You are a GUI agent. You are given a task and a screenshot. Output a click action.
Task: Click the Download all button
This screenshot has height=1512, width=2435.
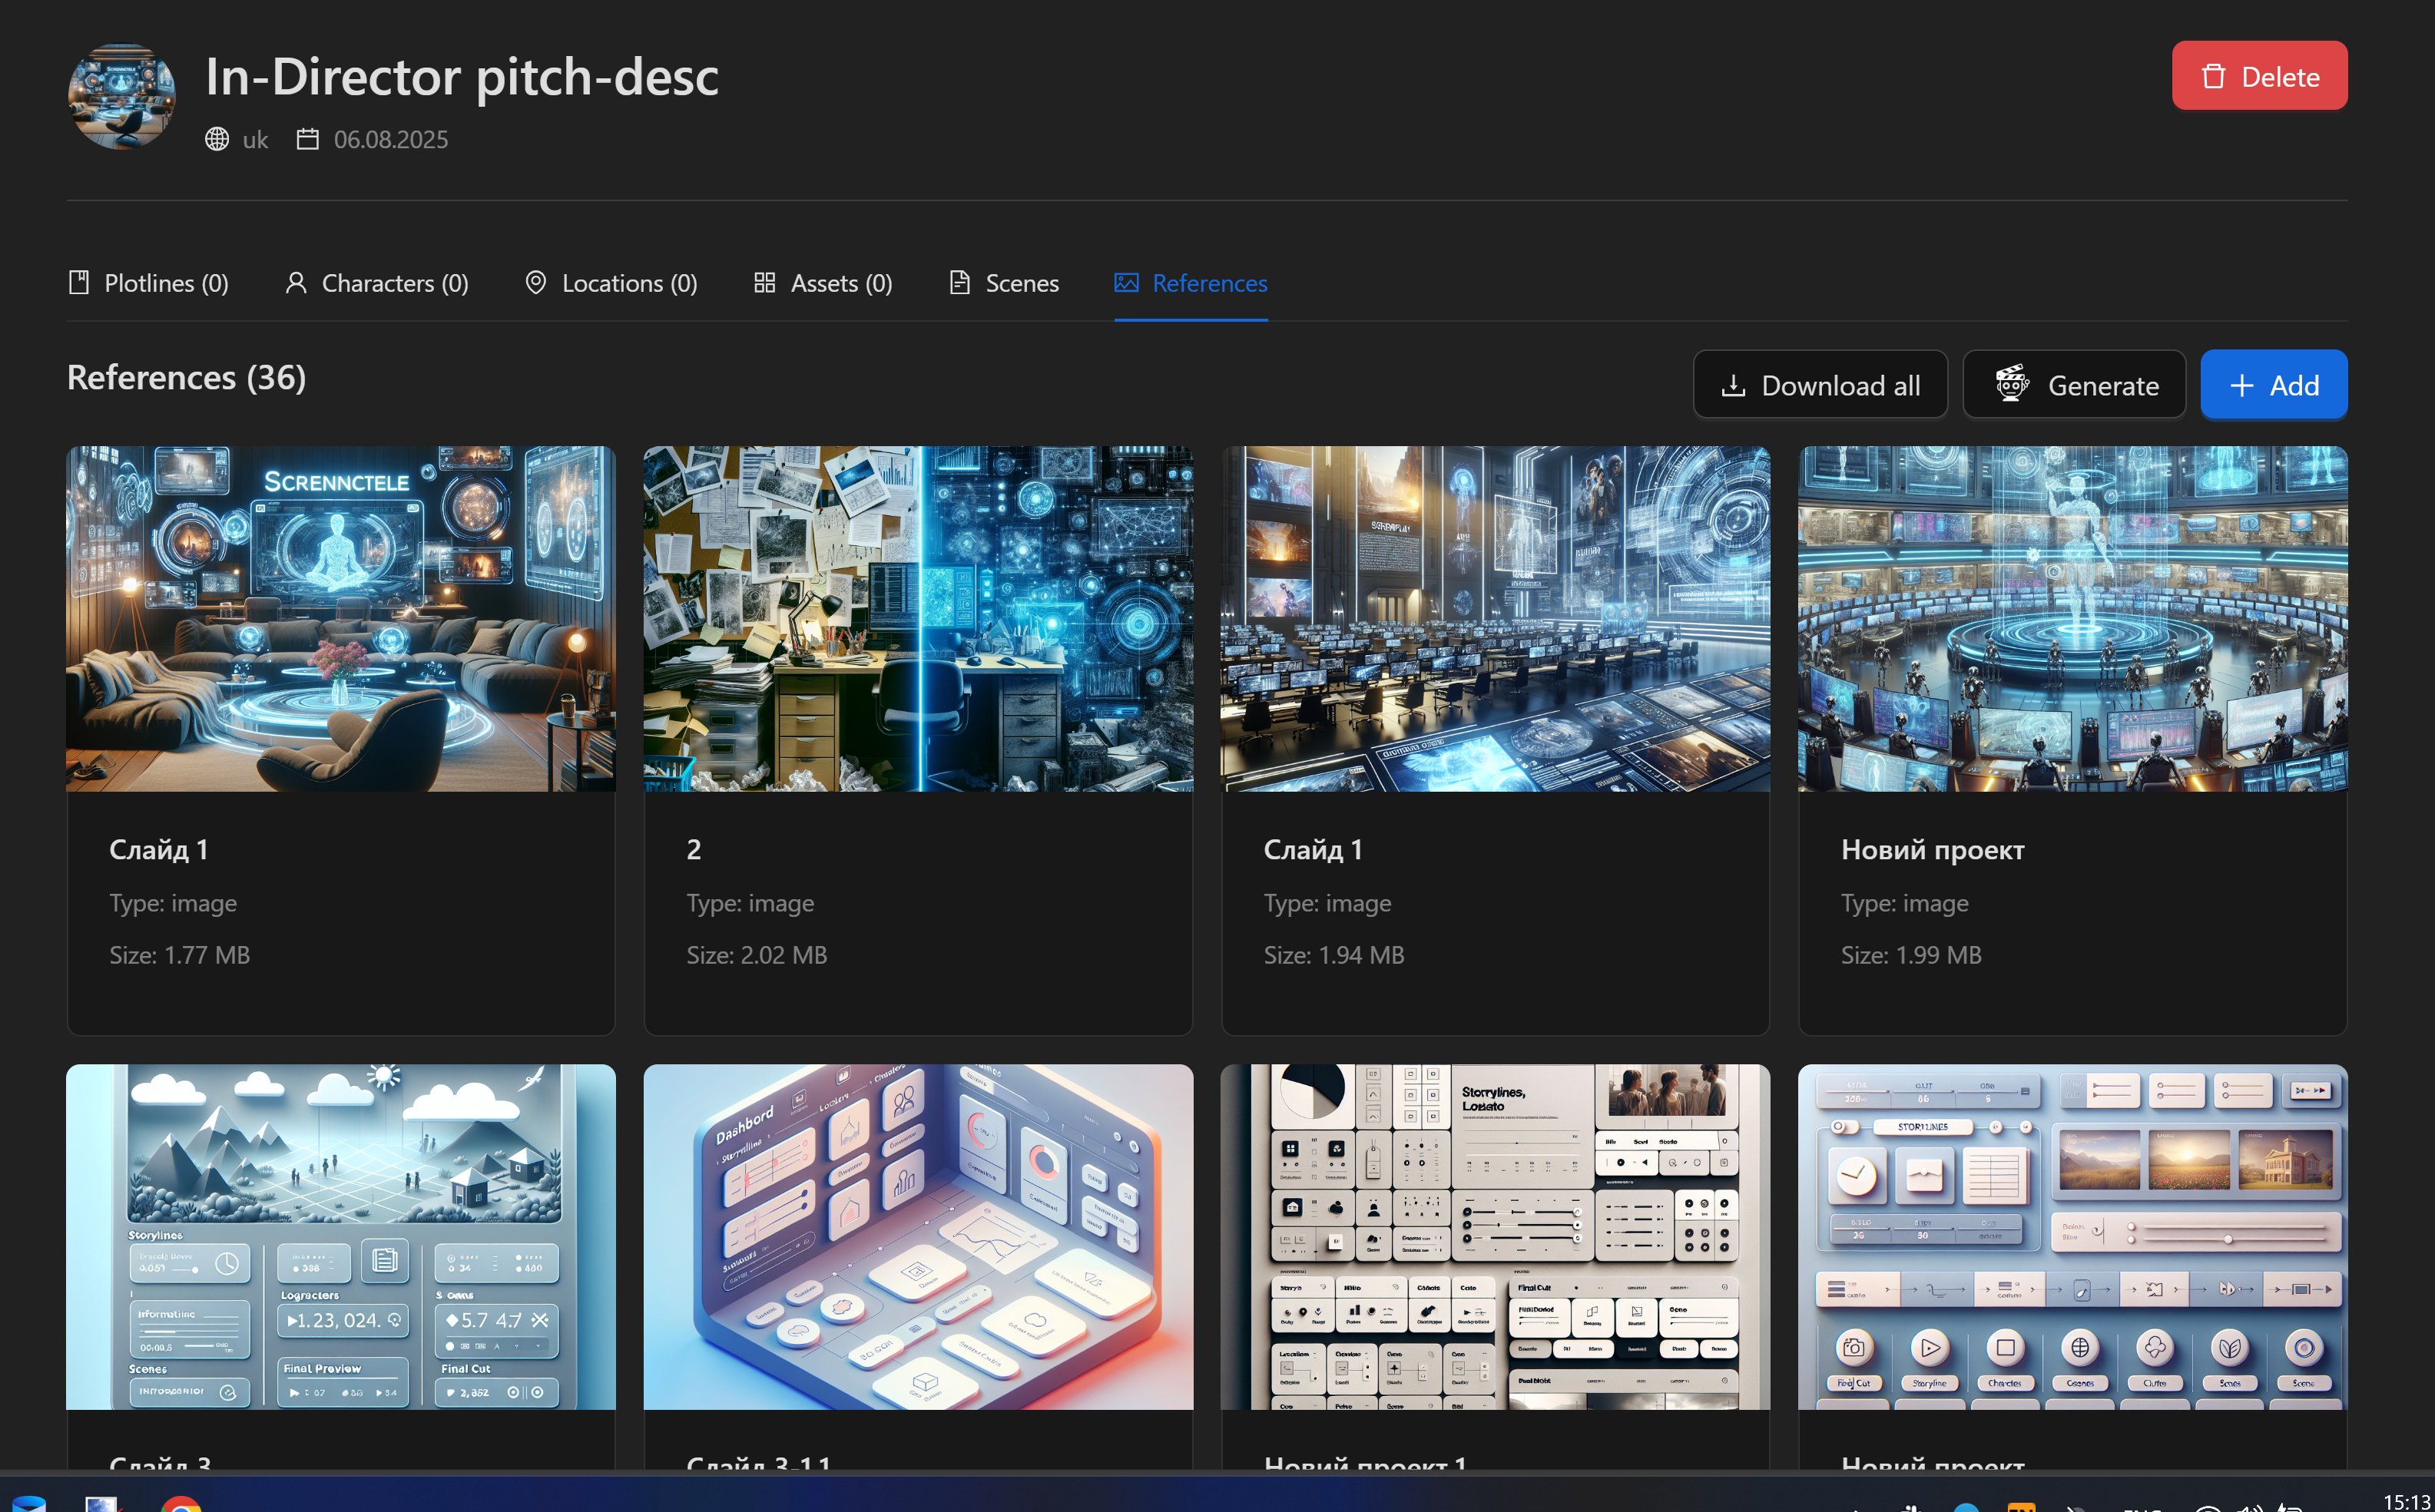coord(1819,385)
